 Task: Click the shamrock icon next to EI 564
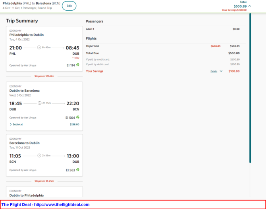tap(78, 117)
